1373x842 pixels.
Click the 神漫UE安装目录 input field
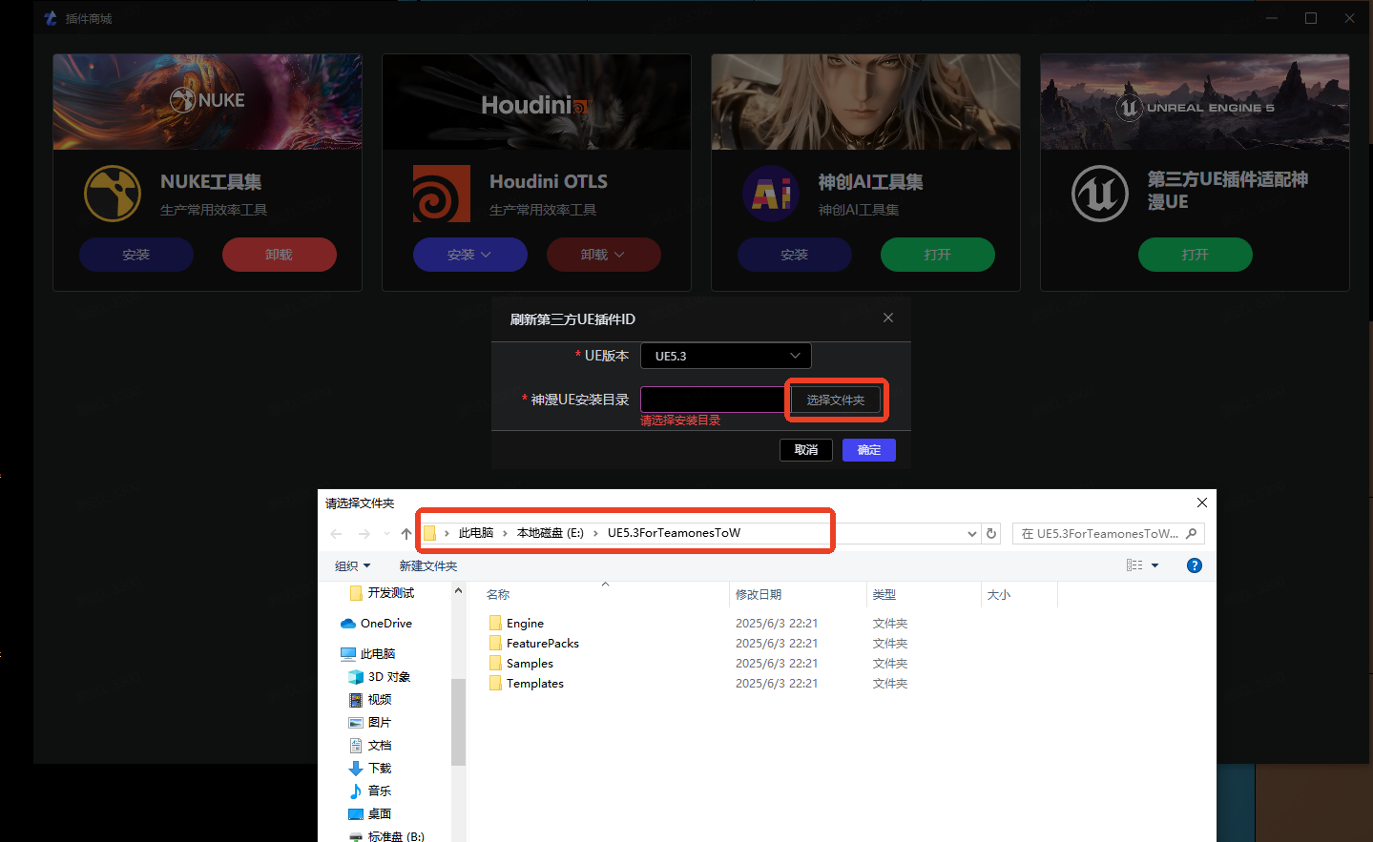pyautogui.click(x=713, y=400)
